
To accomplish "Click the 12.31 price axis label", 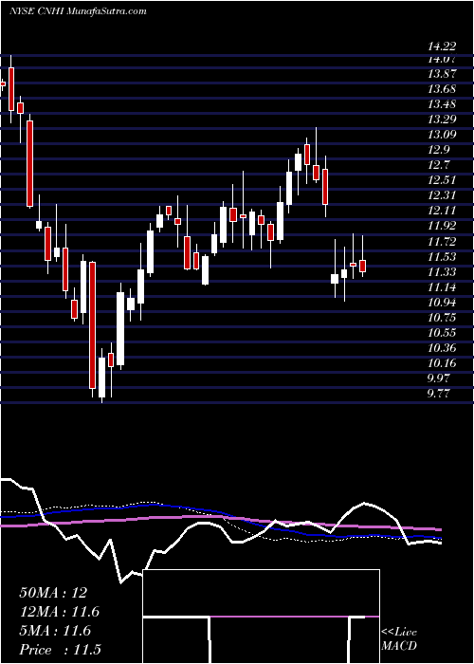I will (x=442, y=195).
